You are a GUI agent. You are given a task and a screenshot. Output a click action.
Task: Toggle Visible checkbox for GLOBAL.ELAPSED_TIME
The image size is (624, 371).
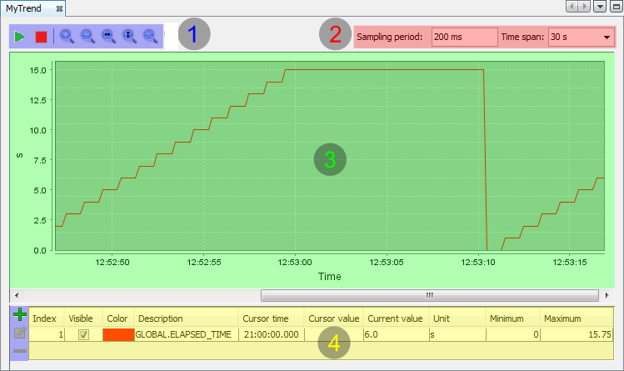83,335
